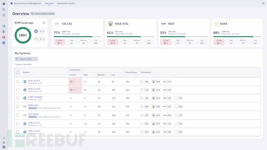The image size is (267, 150).
Task: Check the Linz-tunnel row checkbox
Action: (x=18, y=115)
